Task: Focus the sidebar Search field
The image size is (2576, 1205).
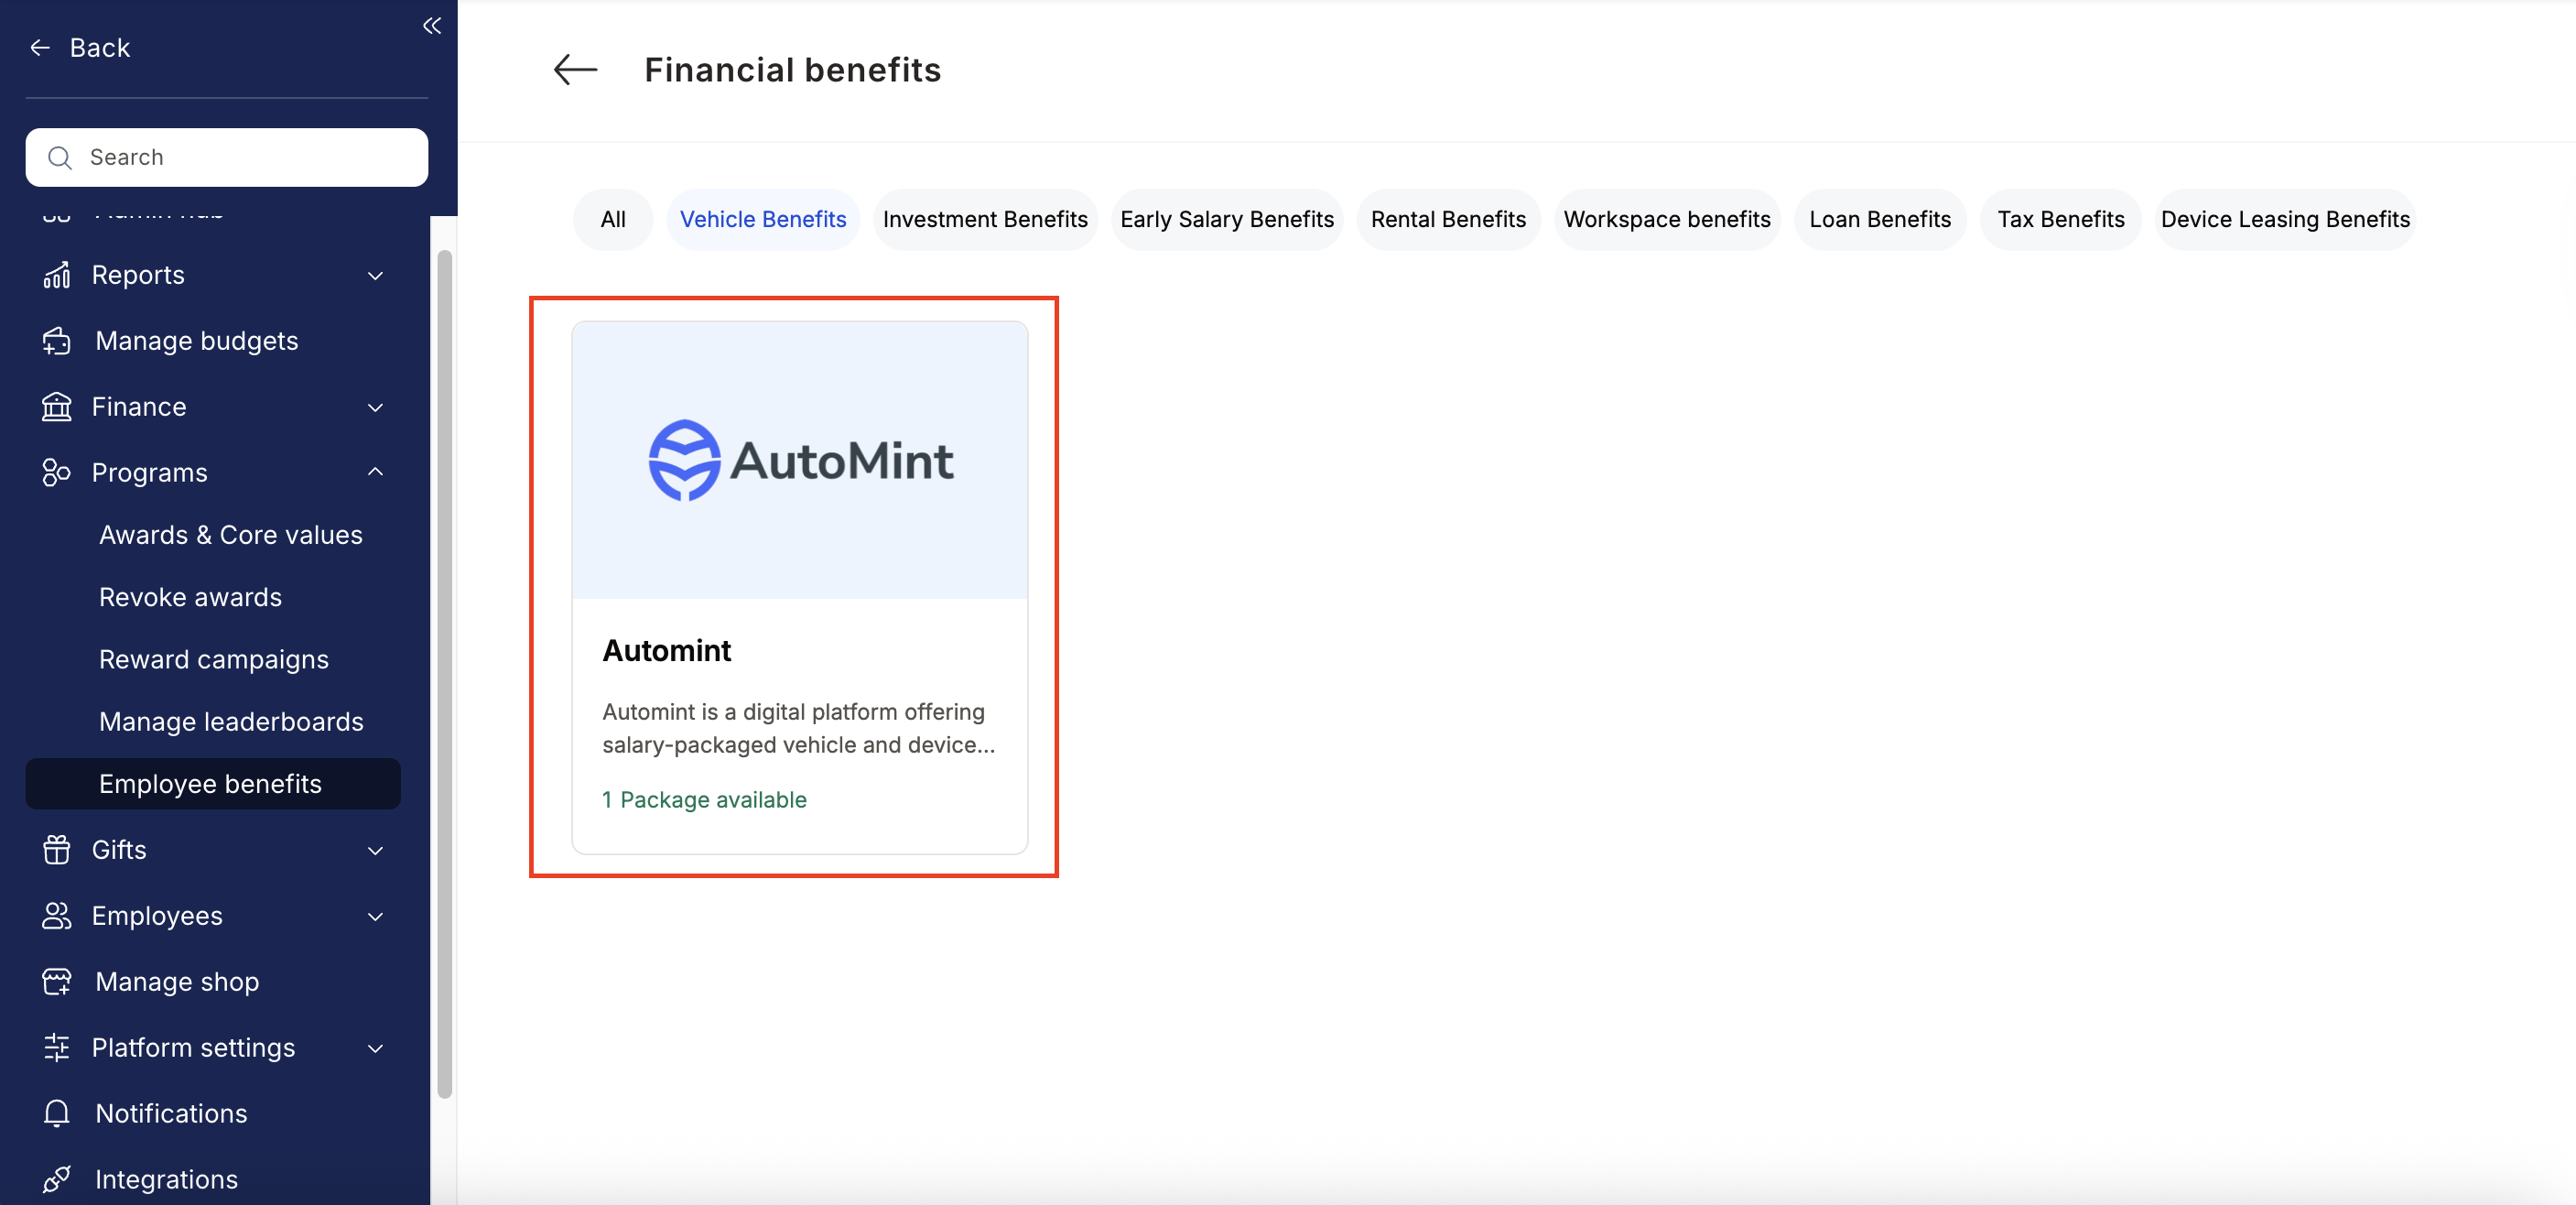Action: pyautogui.click(x=227, y=157)
